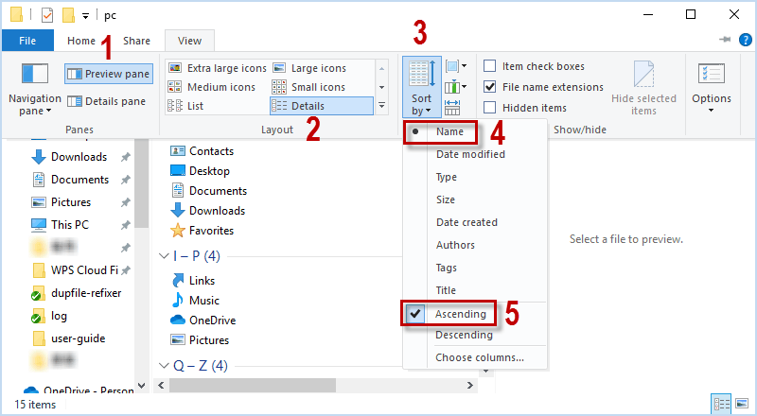Select Large icons layout

(x=309, y=68)
